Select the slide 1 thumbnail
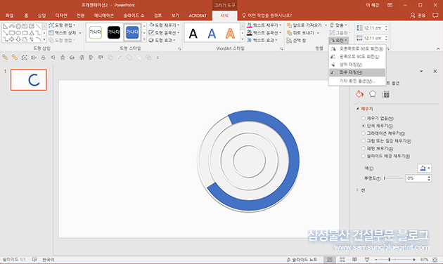 29,80
